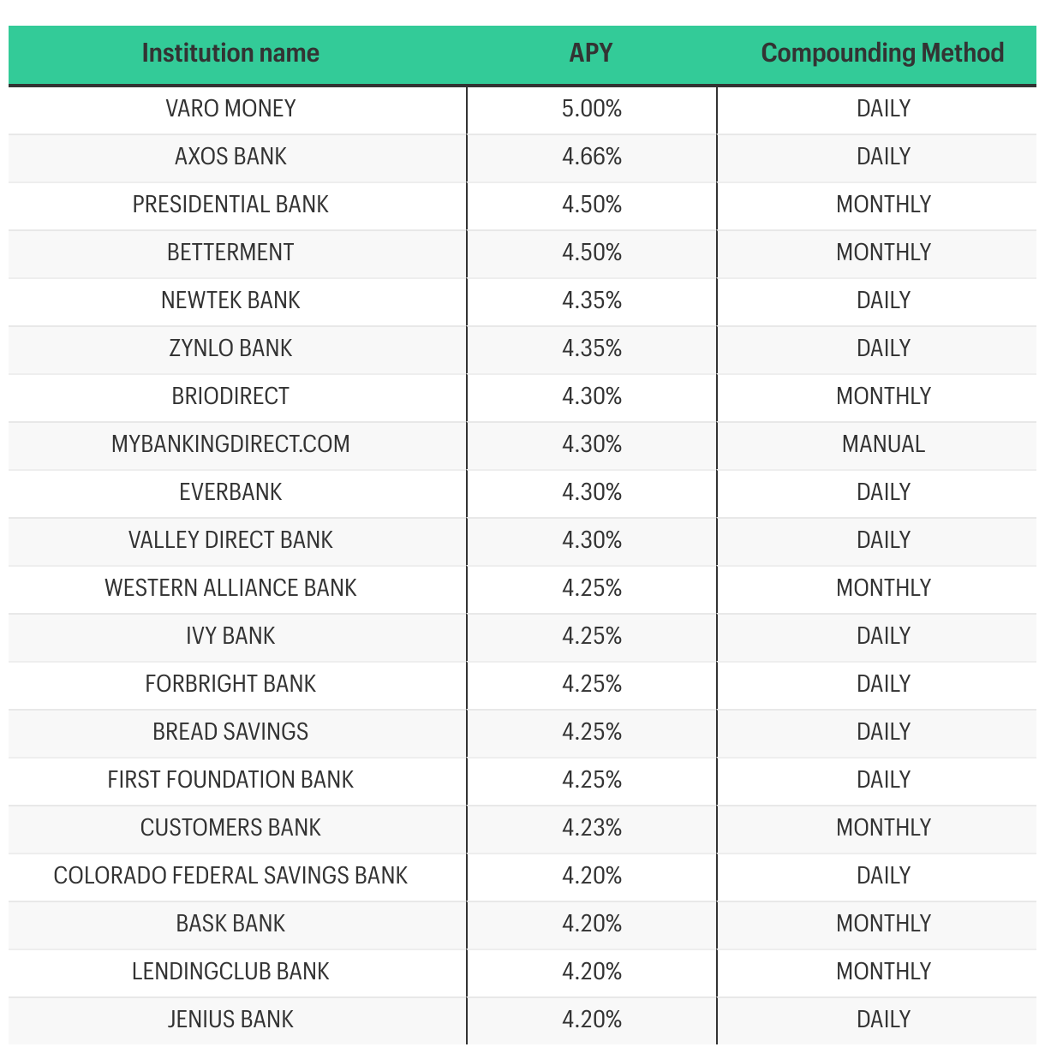Viewport: 1045px width, 1053px height.
Task: Open the BETTERMENT institution entry
Action: (230, 253)
